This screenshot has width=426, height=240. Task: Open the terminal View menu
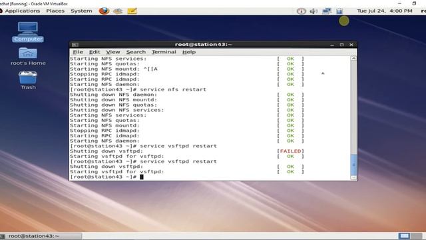coord(113,52)
